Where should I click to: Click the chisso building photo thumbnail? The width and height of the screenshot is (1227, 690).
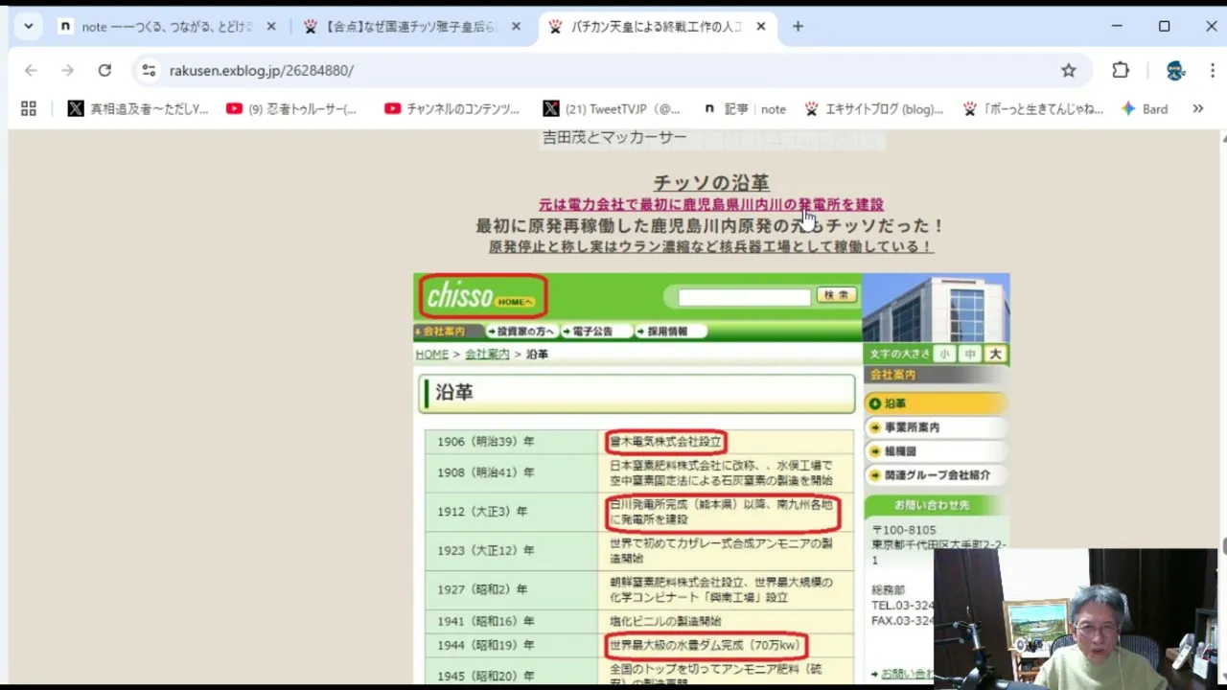point(936,308)
